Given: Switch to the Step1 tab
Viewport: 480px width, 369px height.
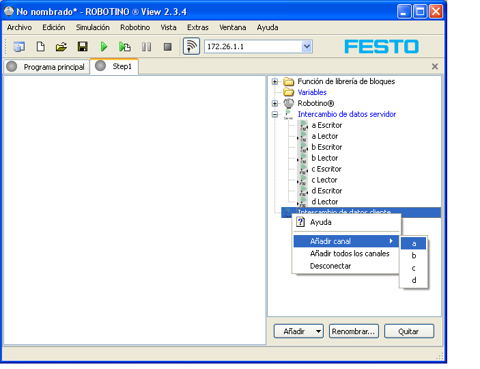Looking at the screenshot, I should (x=114, y=66).
